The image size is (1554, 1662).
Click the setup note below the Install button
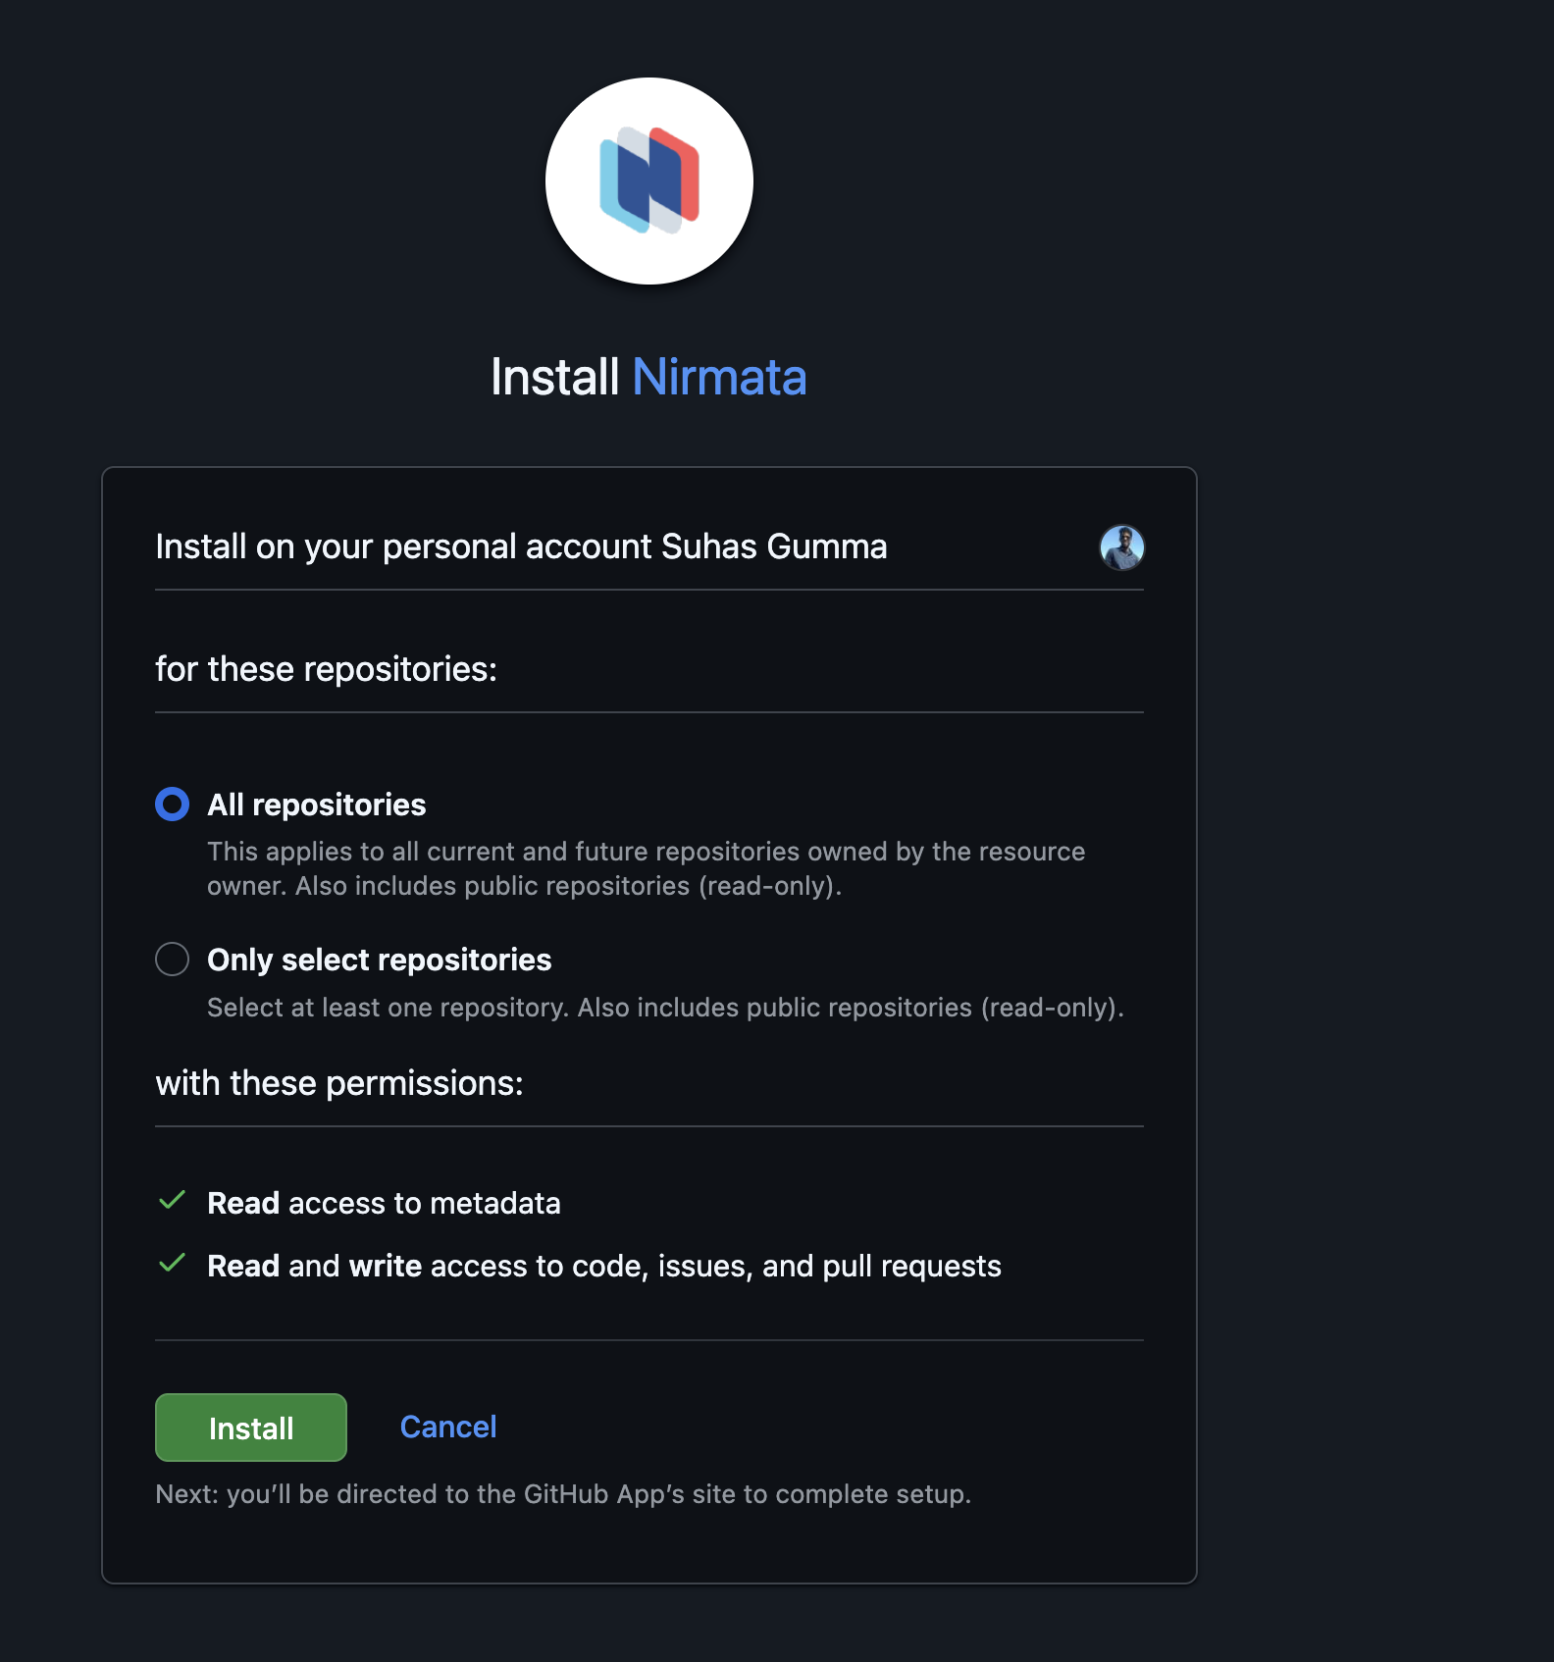tap(564, 1494)
